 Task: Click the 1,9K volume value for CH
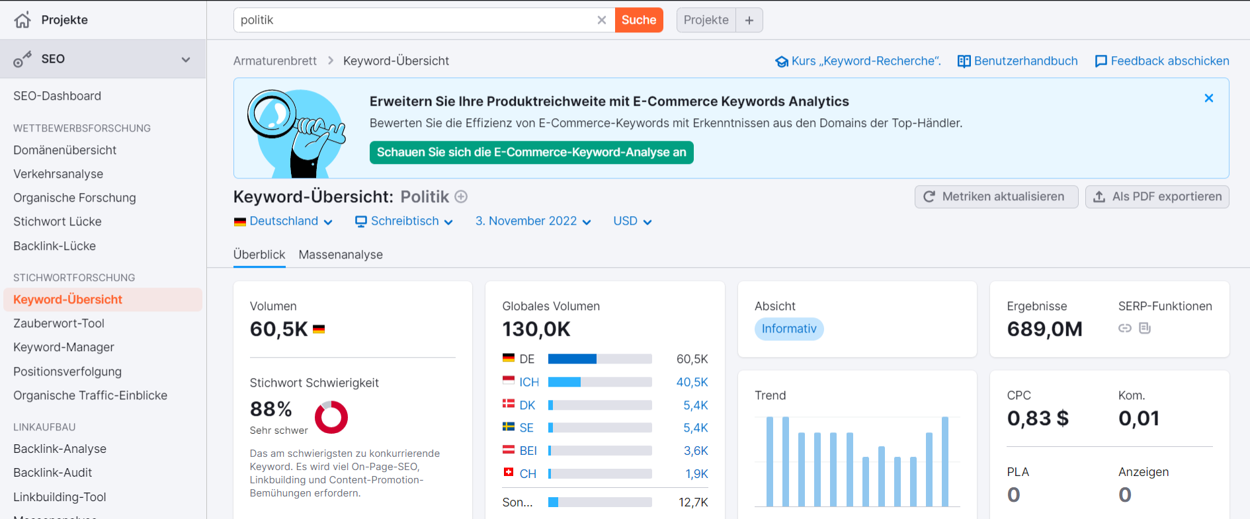[x=696, y=474]
